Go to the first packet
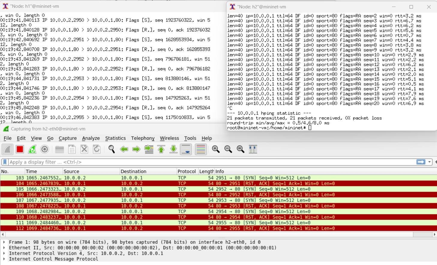437x265 pixels. point(161,149)
